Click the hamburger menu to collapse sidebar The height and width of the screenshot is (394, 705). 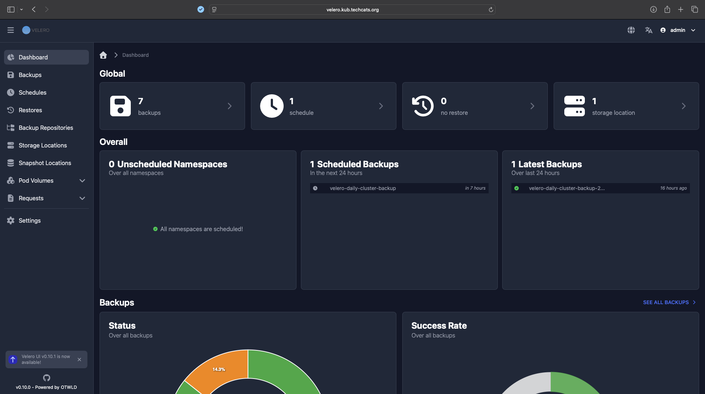pos(11,30)
